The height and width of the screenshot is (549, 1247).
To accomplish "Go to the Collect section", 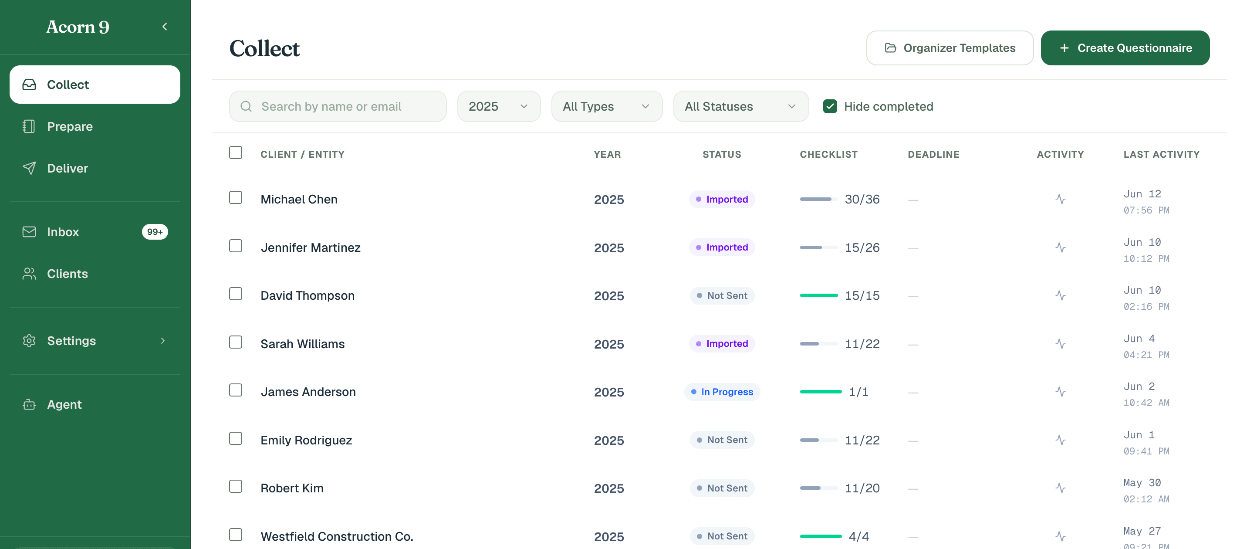I will (95, 85).
